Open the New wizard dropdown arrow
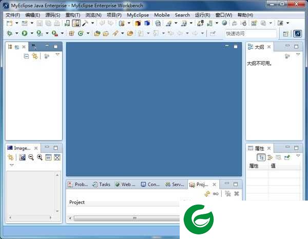This screenshot has height=239, width=308. pyautogui.click(x=17, y=23)
